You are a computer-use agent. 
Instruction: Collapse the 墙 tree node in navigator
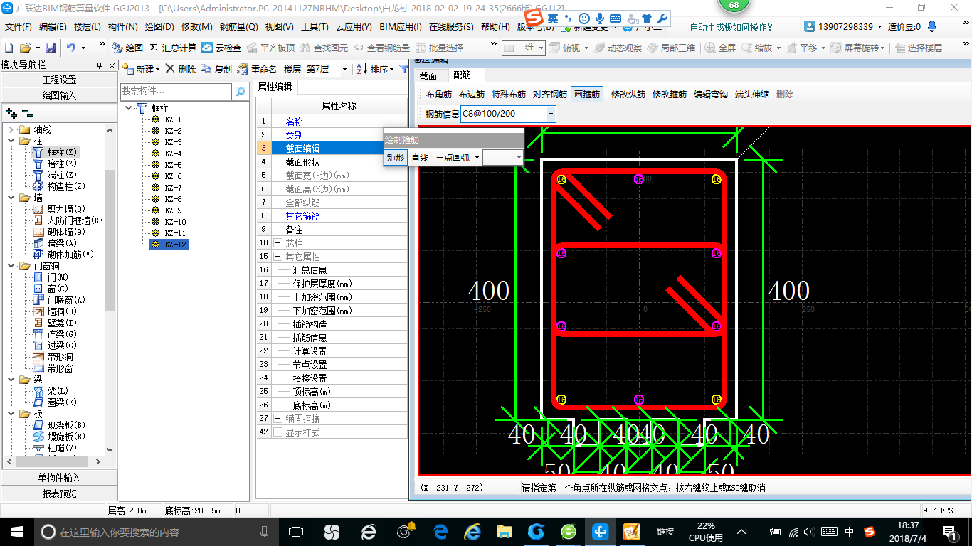coord(11,198)
